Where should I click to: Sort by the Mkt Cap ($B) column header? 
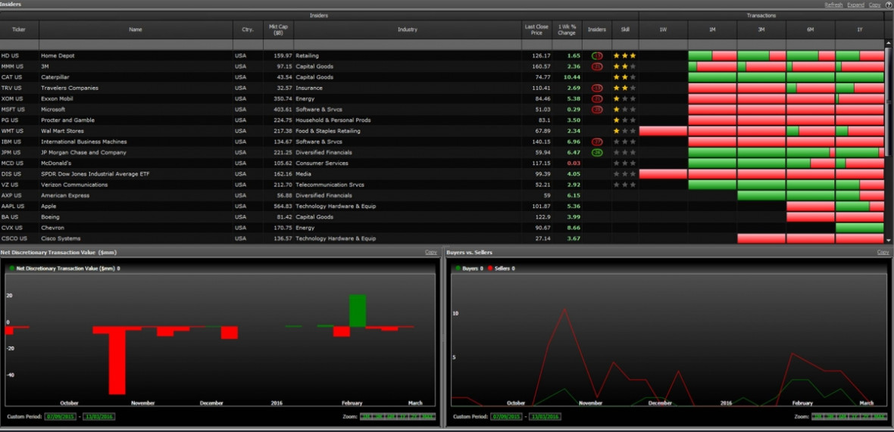pos(278,30)
